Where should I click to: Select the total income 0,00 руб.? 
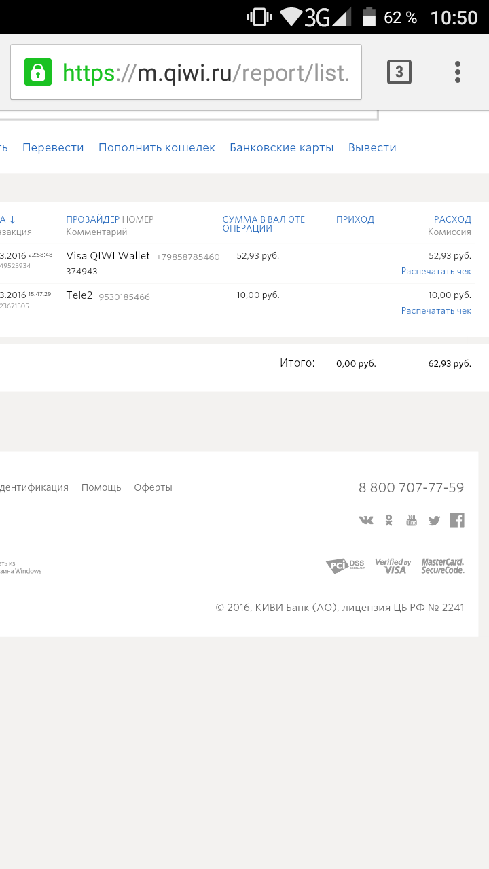pos(356,364)
